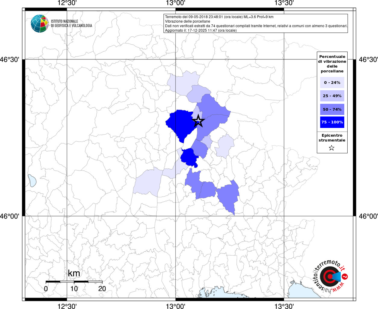The height and width of the screenshot is (309, 378).
Task: Select the 75 - 100% legend swatch
Action: tap(332, 122)
